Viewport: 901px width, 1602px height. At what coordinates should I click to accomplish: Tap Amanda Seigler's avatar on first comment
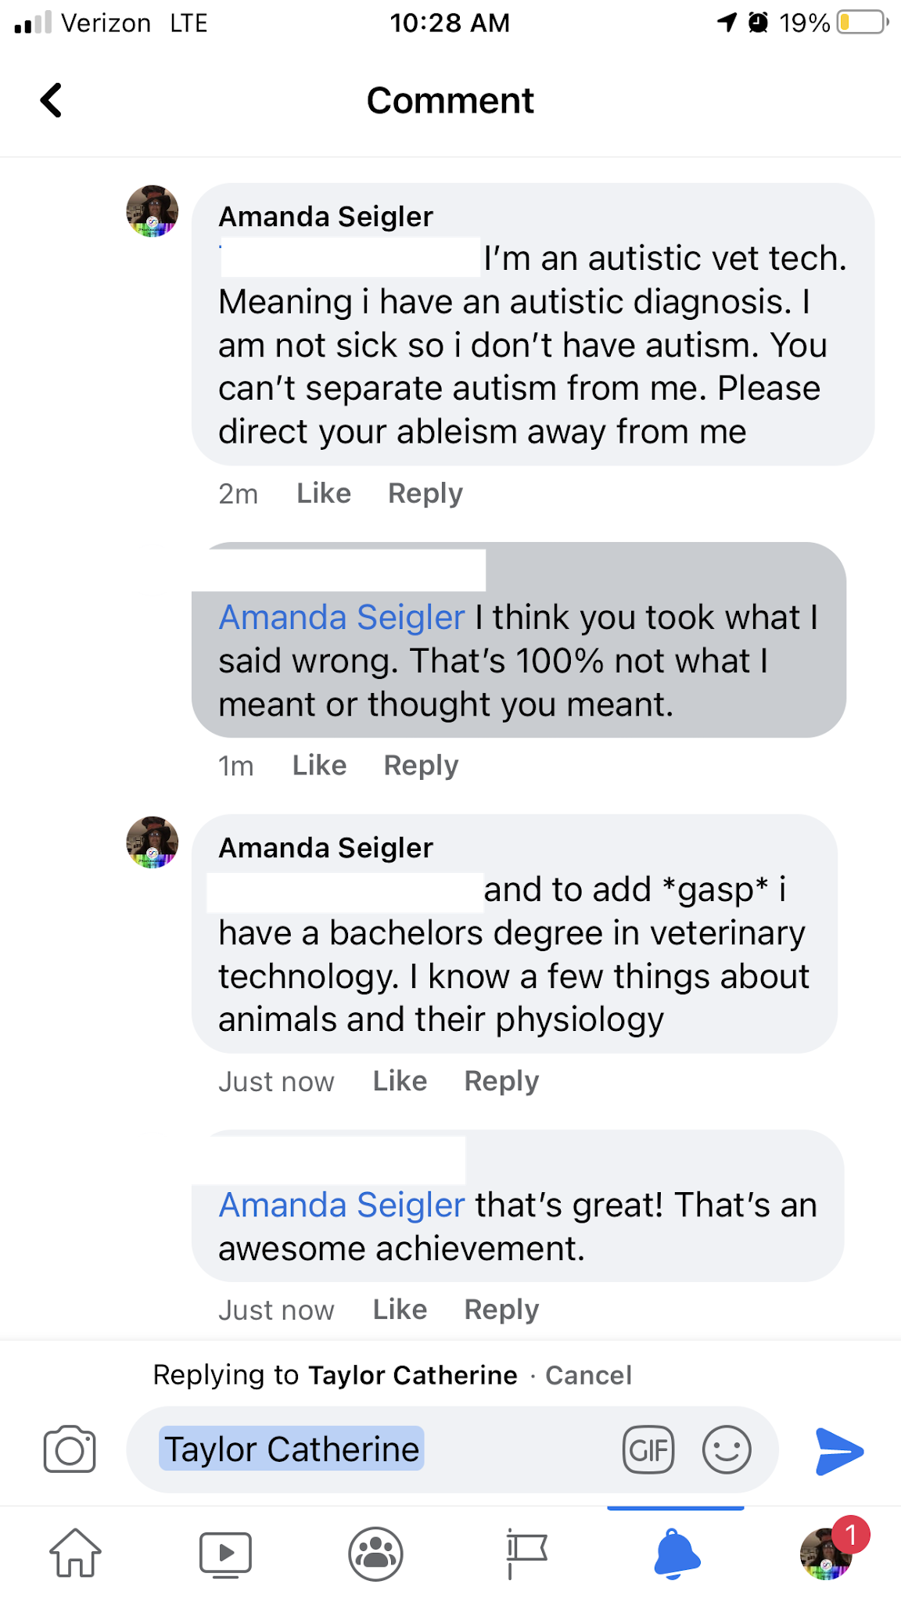pyautogui.click(x=153, y=211)
